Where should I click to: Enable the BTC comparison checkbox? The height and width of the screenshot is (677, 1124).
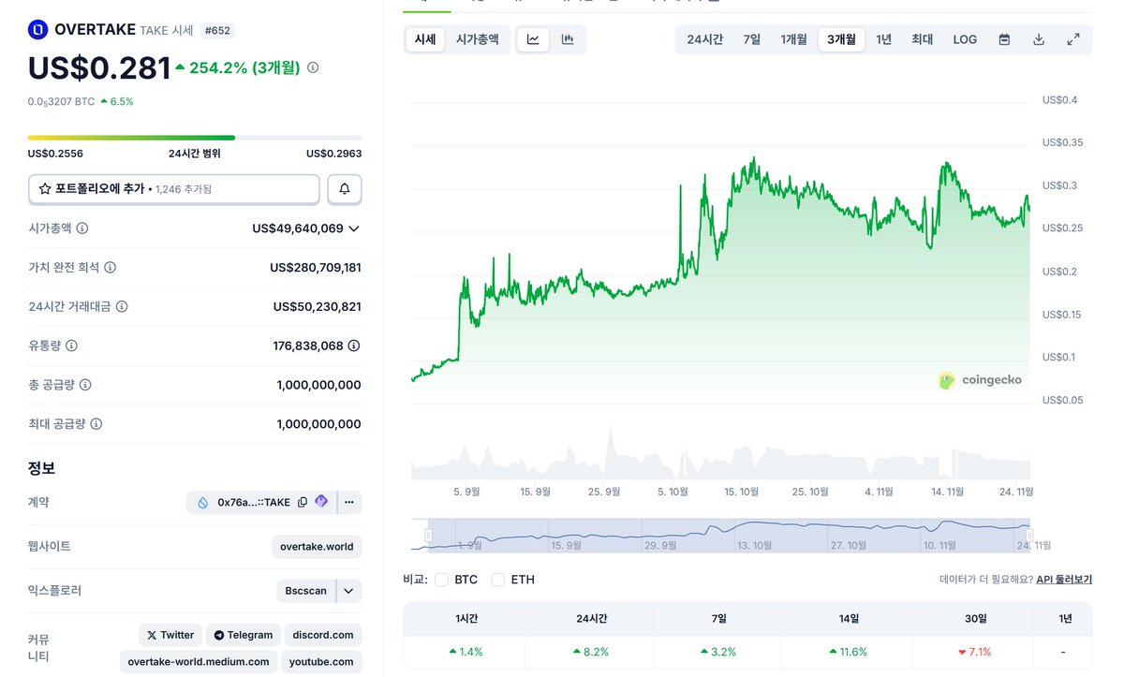442,580
